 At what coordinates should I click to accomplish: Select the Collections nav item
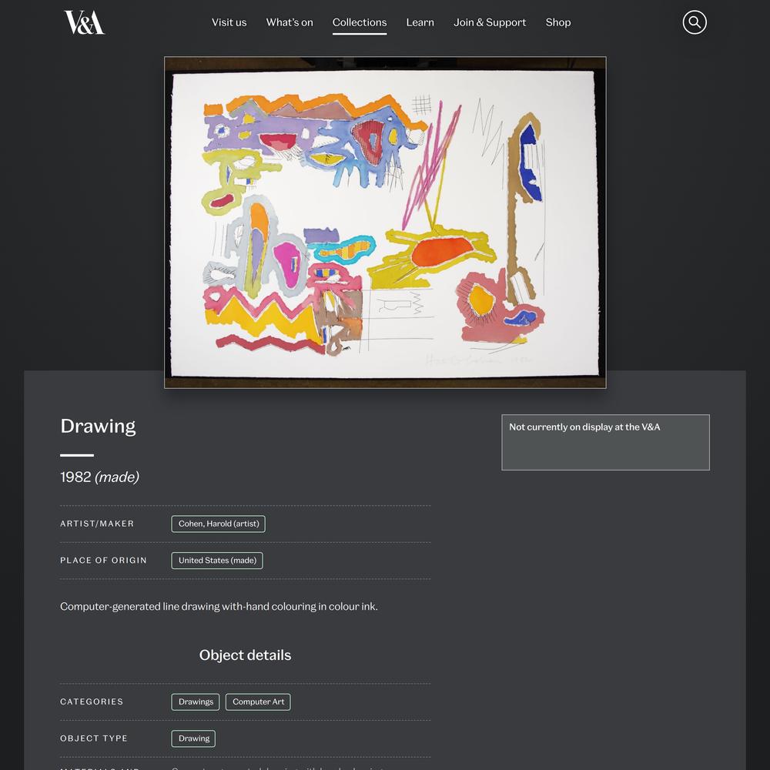click(x=360, y=22)
